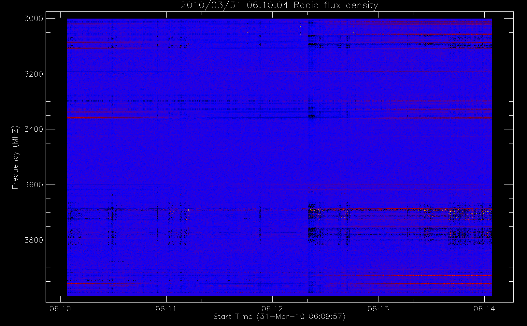
Task: Click the 06:13 time tick label
Action: coord(378,309)
